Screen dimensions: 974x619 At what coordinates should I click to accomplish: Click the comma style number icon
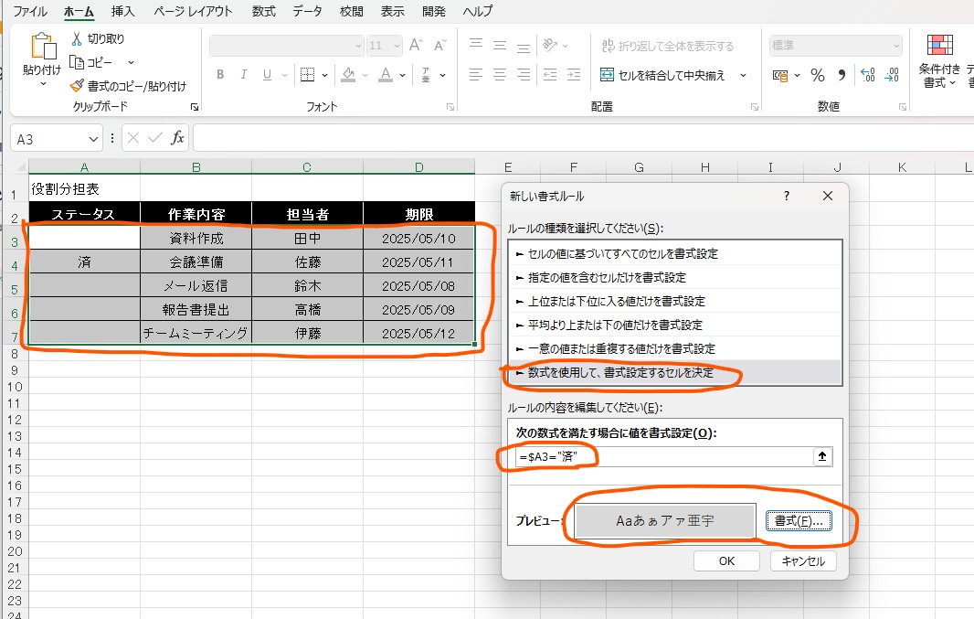coord(842,75)
